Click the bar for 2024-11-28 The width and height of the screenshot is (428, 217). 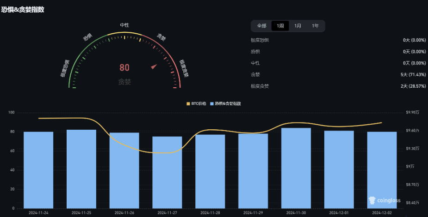click(210, 172)
